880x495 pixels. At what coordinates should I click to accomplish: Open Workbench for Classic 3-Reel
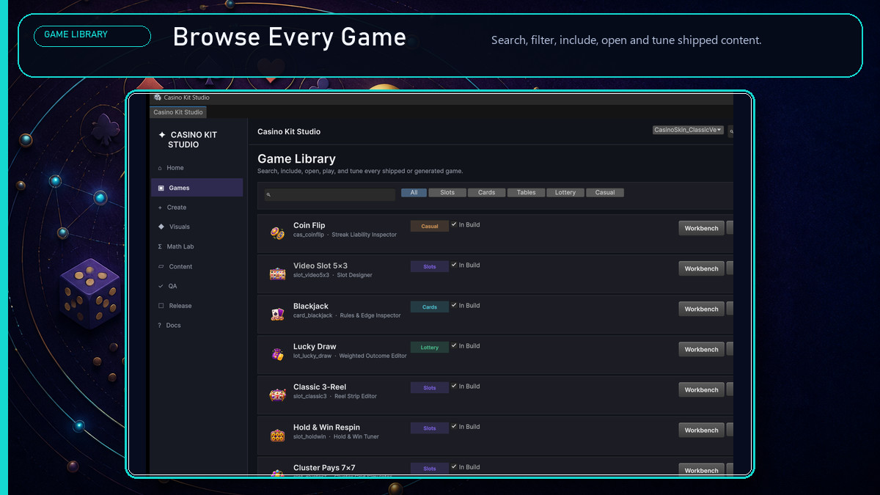[x=701, y=389]
